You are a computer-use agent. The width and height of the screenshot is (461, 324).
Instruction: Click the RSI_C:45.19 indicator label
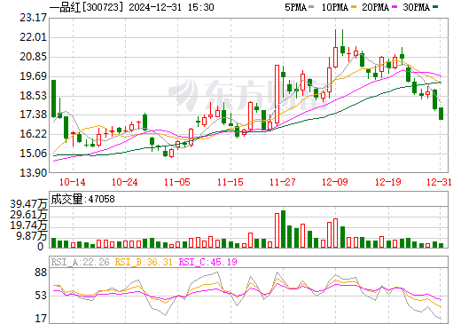208,262
